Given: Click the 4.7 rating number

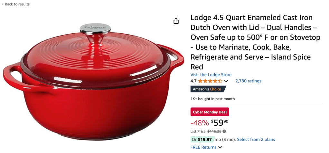Looking at the screenshot, I should pyautogui.click(x=193, y=81).
